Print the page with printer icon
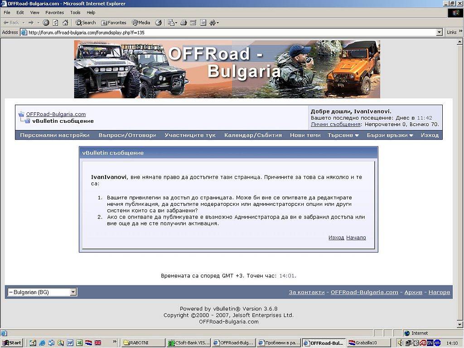The height and width of the screenshot is (348, 464). point(184,23)
